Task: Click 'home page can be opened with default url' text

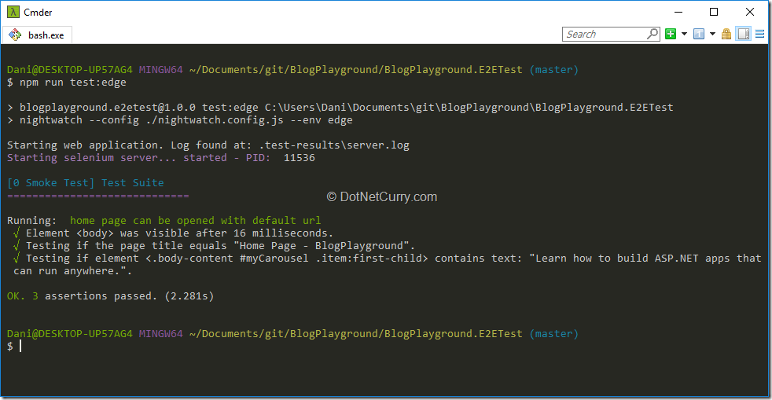Action: (x=195, y=220)
